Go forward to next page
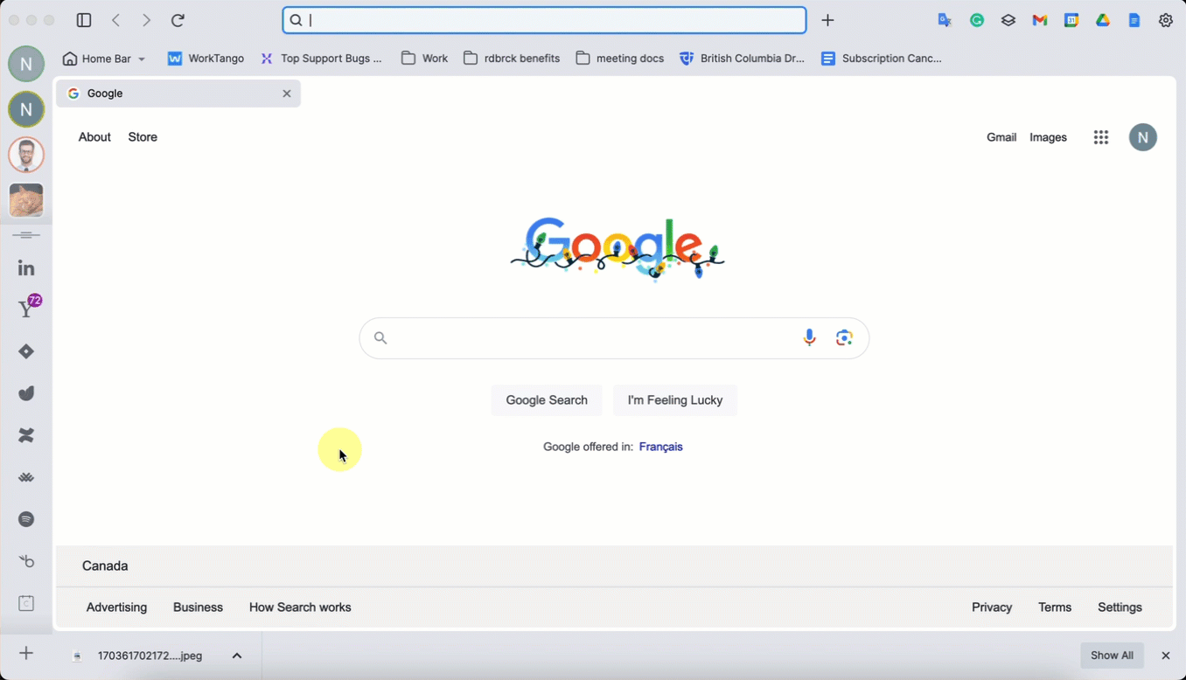1186x680 pixels. [146, 20]
